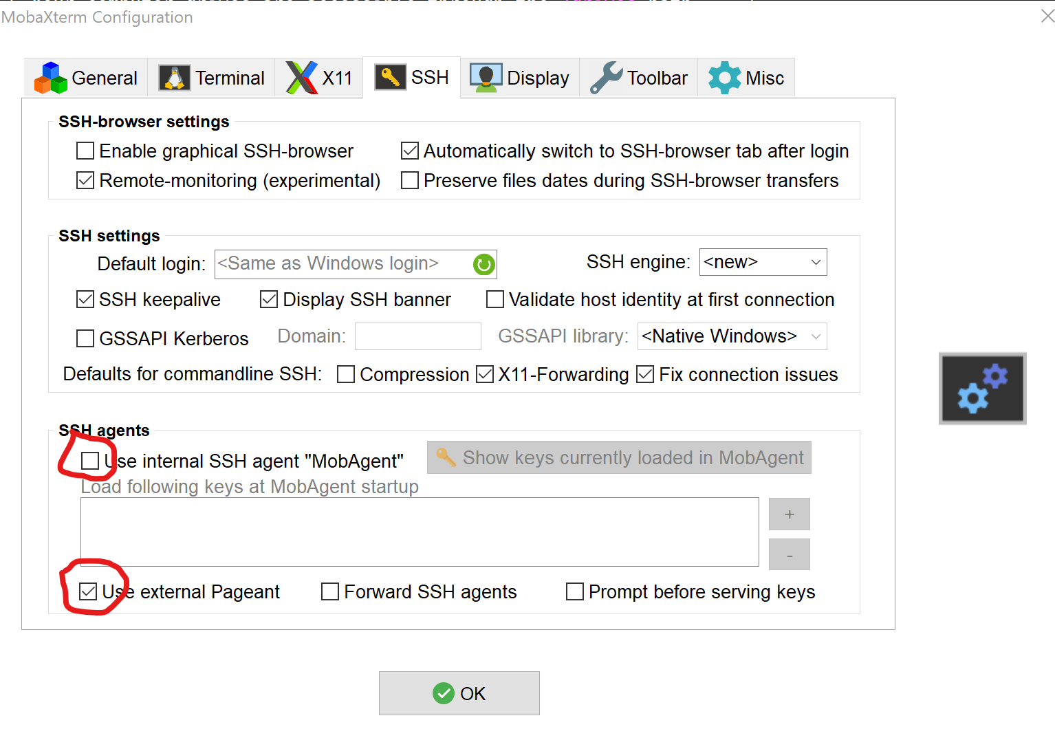Viewport: 1055px width, 729px height.
Task: Click the key icon on SSH tab
Action: (x=390, y=77)
